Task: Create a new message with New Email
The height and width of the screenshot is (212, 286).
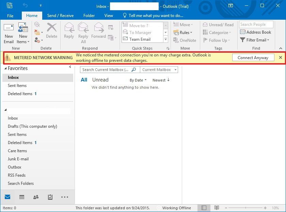Action: click(x=9, y=32)
